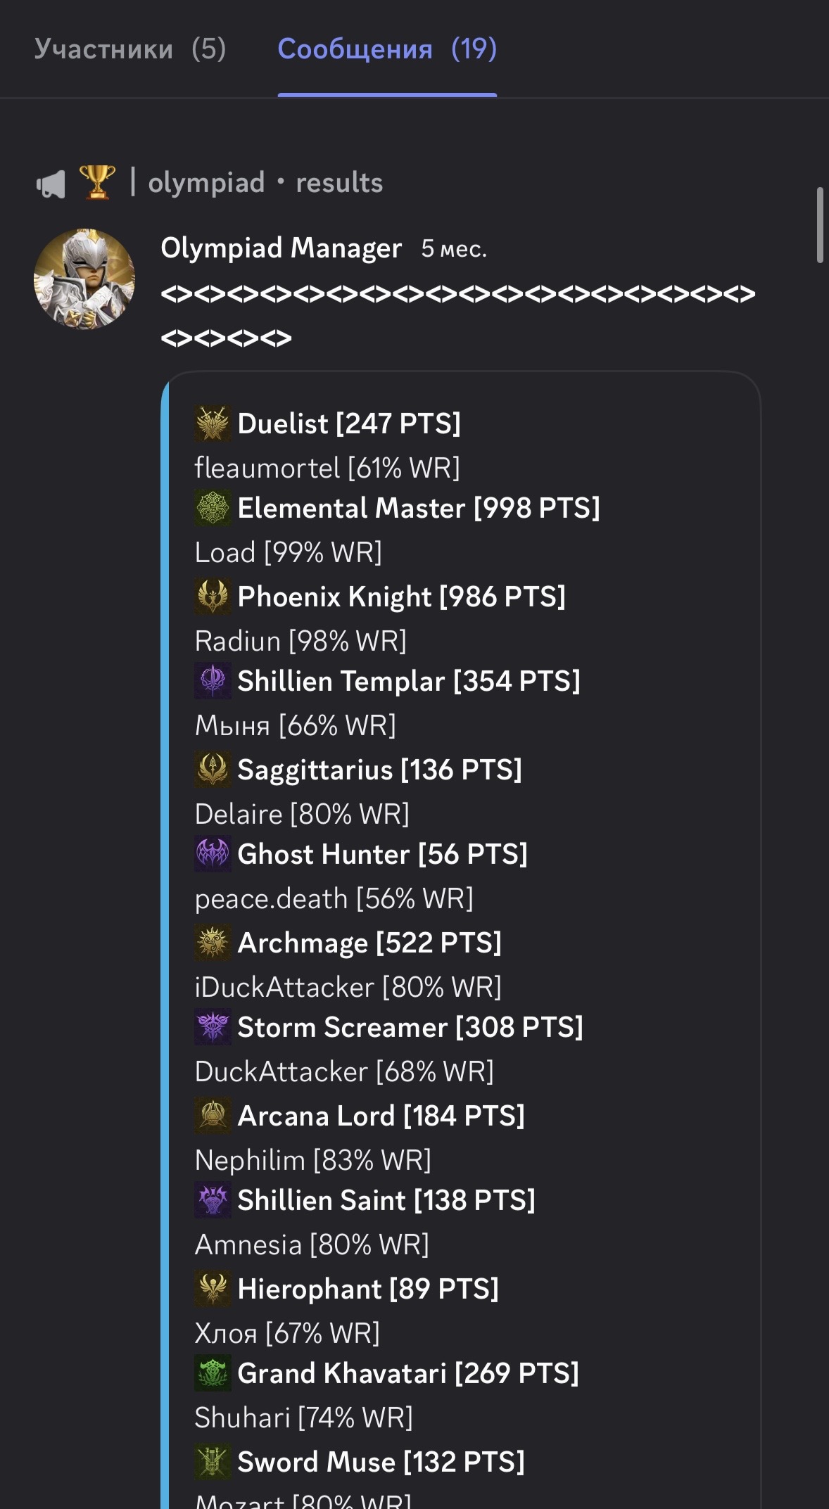Tap the Archmage class icon
This screenshot has height=1509, width=829.
[x=213, y=942]
